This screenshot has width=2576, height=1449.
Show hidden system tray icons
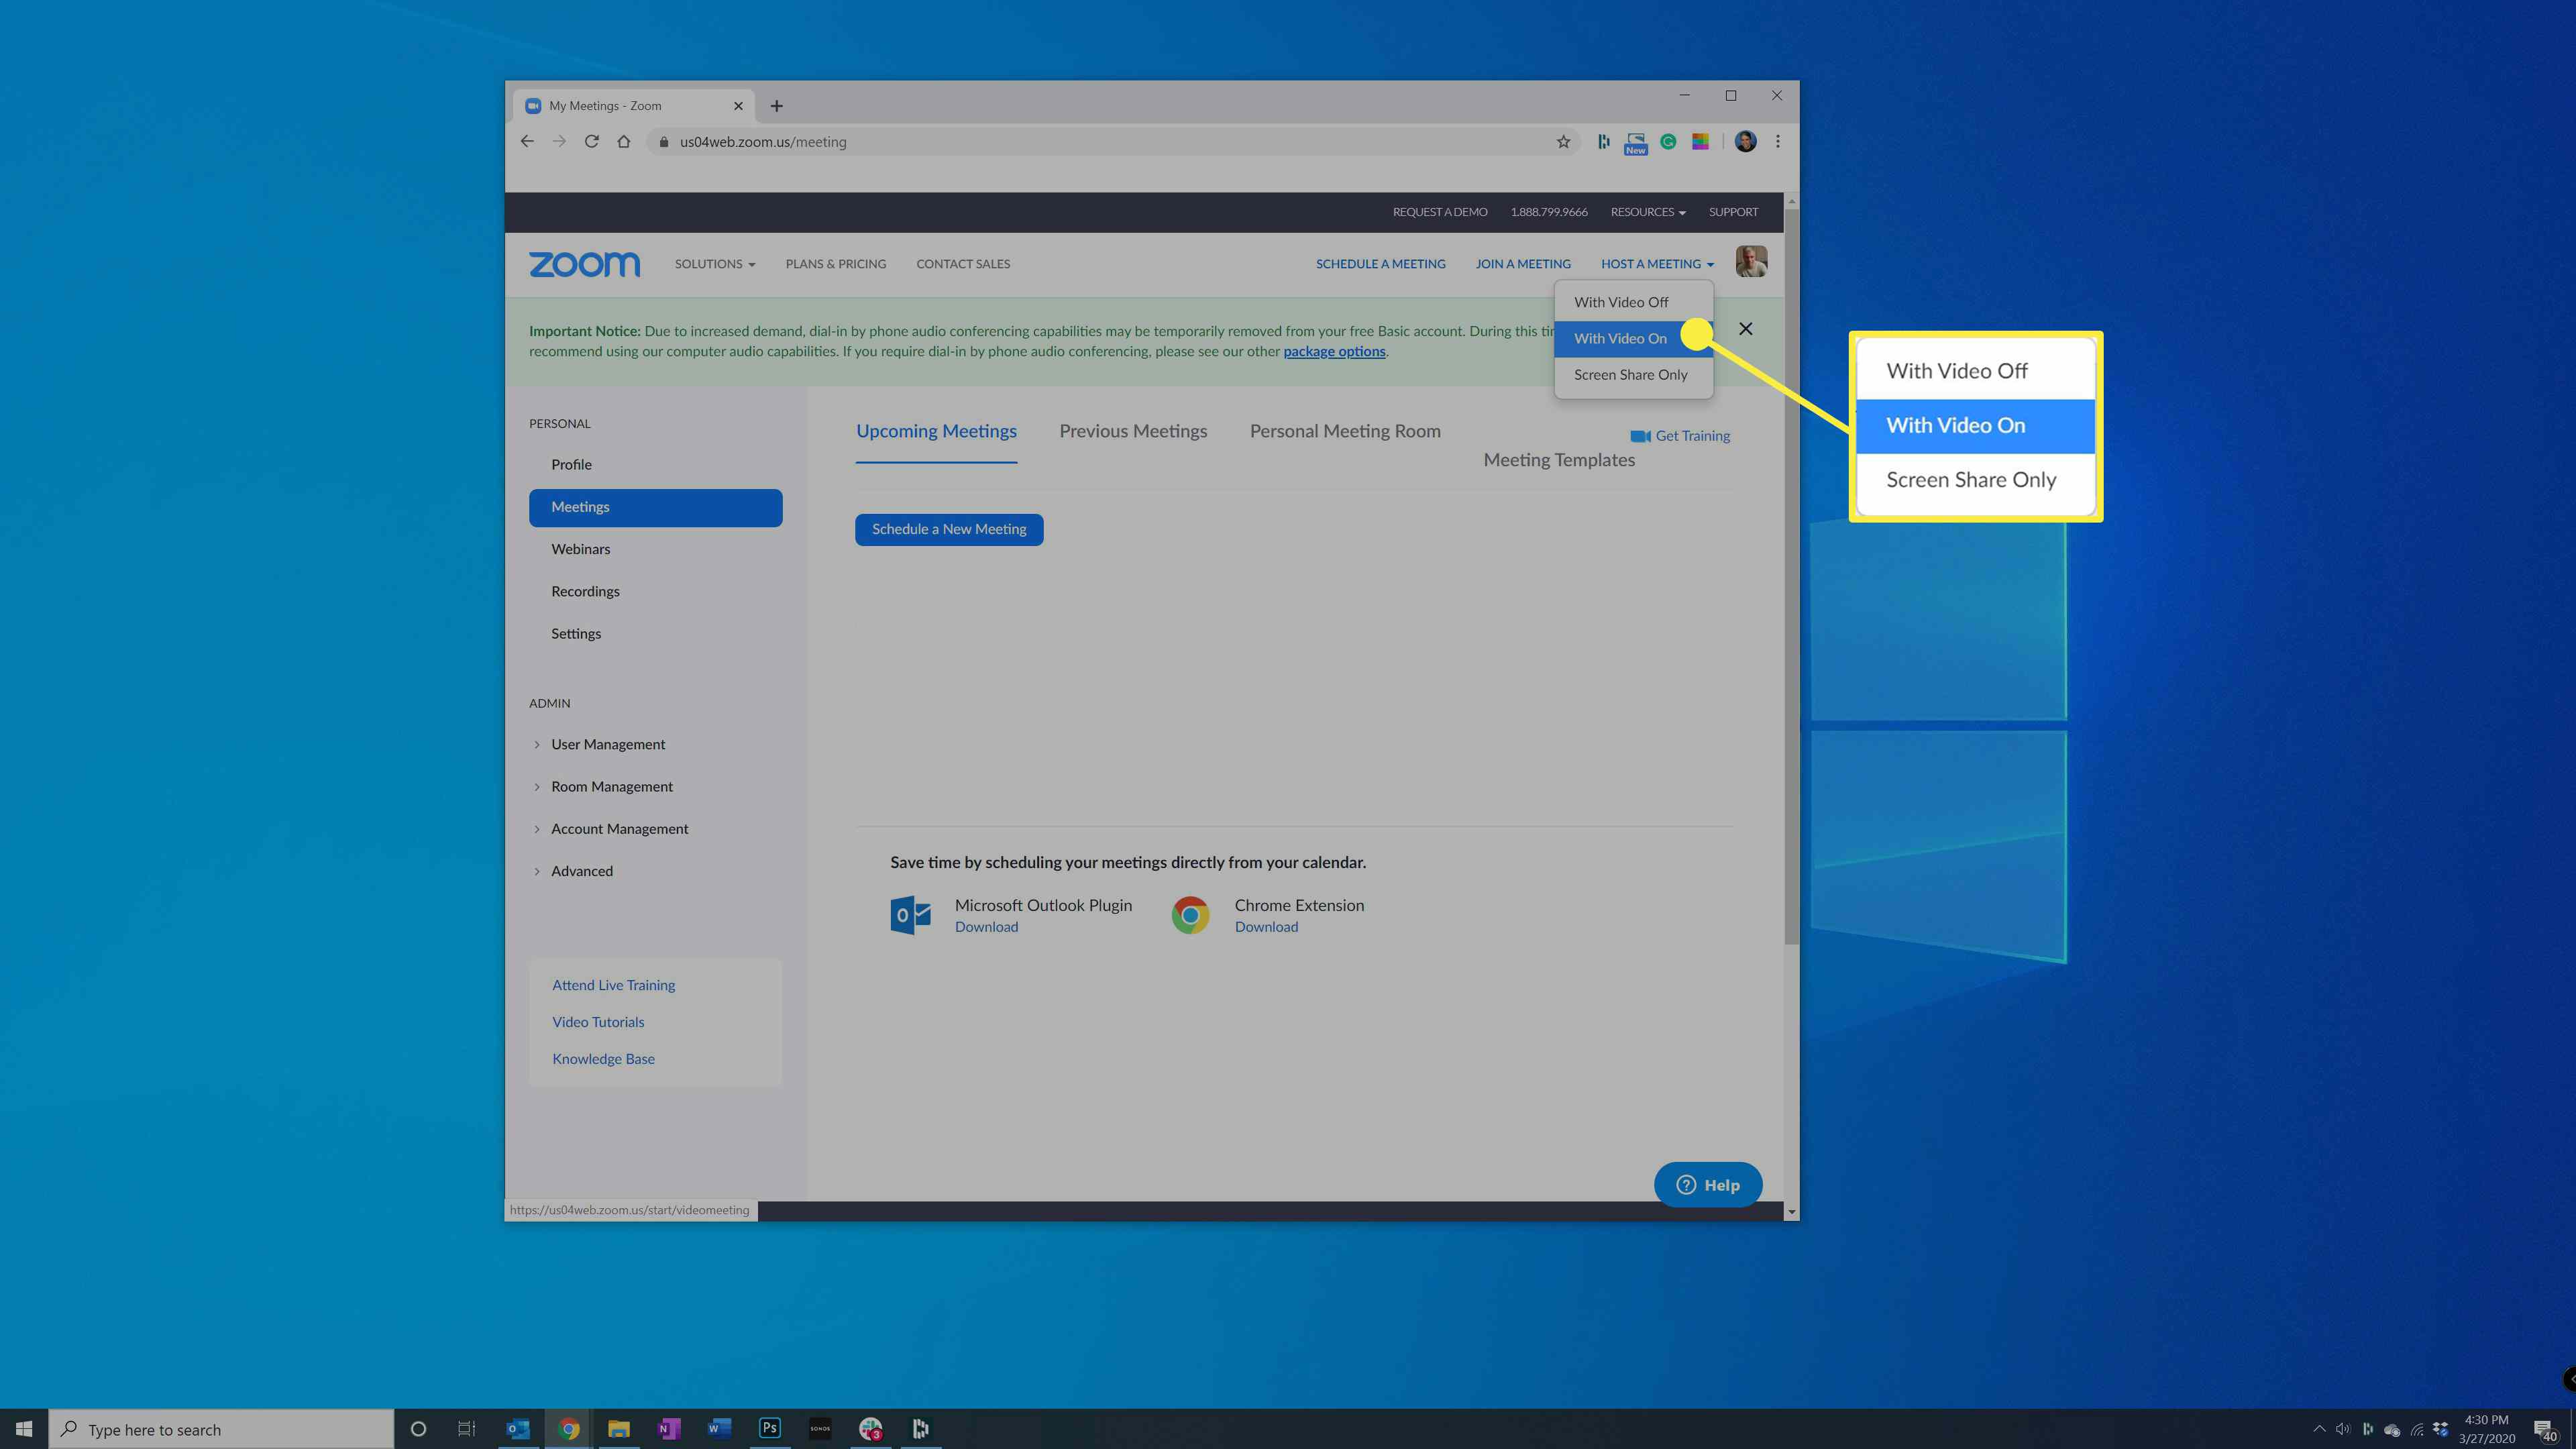click(x=2319, y=1429)
